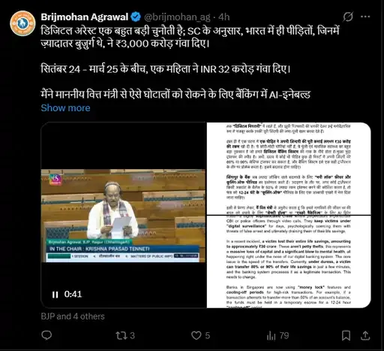384x351 pixels.
Task: Bookmark this tweet
Action: (x=346, y=335)
